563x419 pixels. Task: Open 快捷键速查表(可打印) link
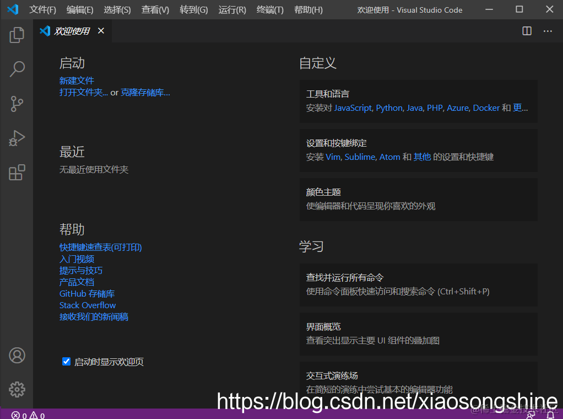pos(100,247)
